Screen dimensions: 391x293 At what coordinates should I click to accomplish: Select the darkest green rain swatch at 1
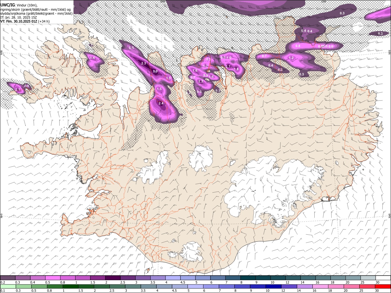(70, 286)
